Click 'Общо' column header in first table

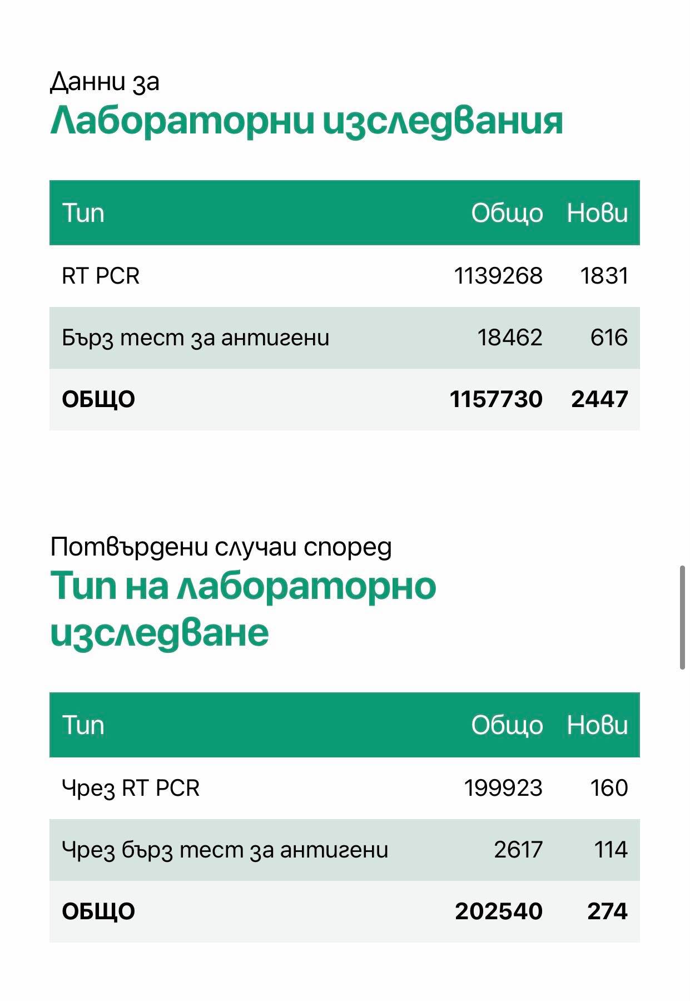pos(507,213)
